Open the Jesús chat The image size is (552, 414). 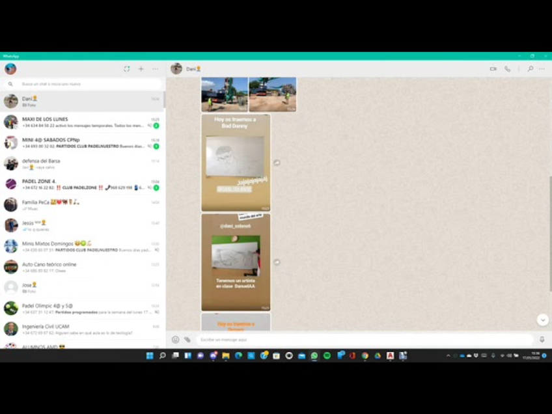82,226
